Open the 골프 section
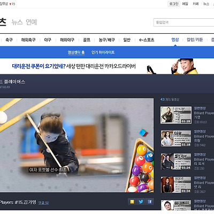214x214 pixels. click(87, 40)
